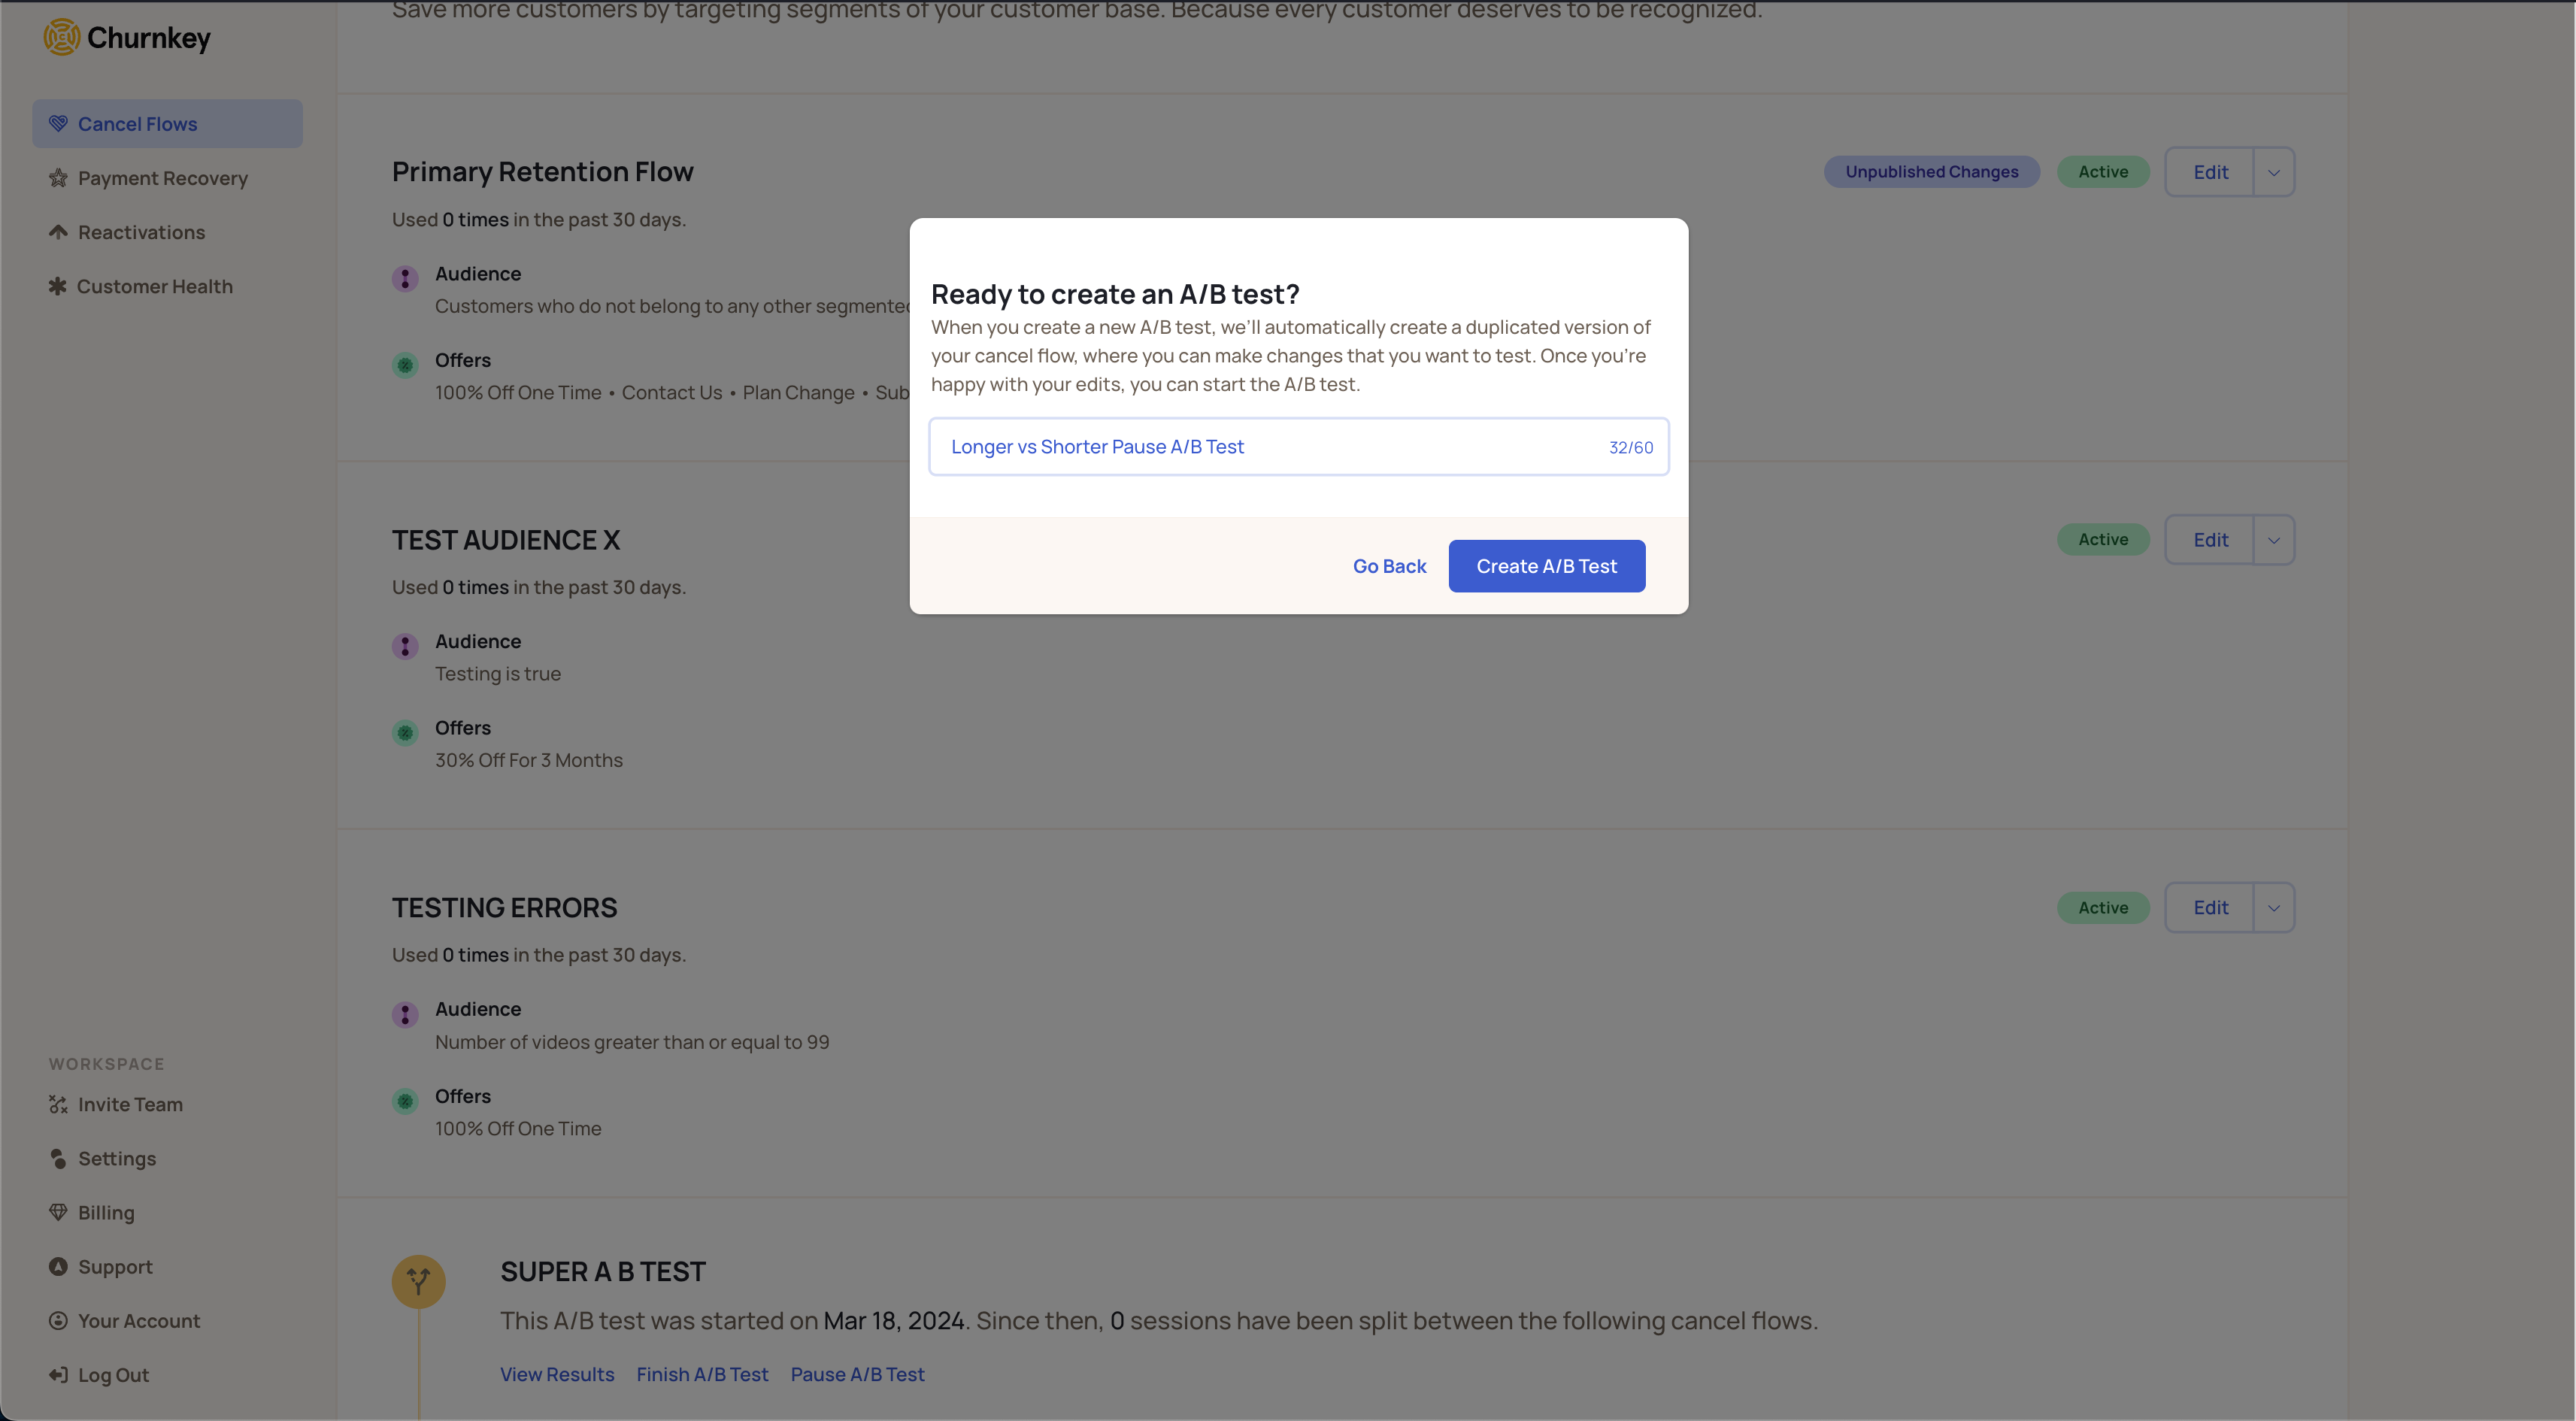Click Go Back in the dialog

(1389, 566)
